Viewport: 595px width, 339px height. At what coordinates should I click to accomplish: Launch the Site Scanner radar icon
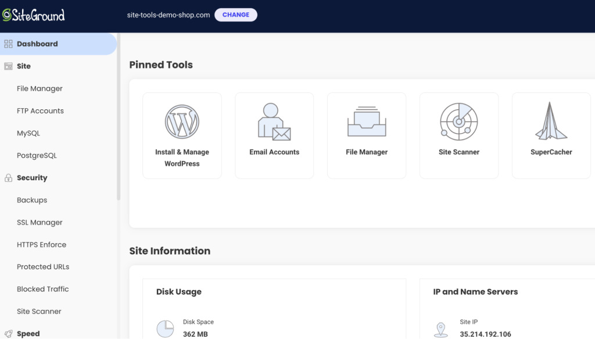[x=458, y=122]
